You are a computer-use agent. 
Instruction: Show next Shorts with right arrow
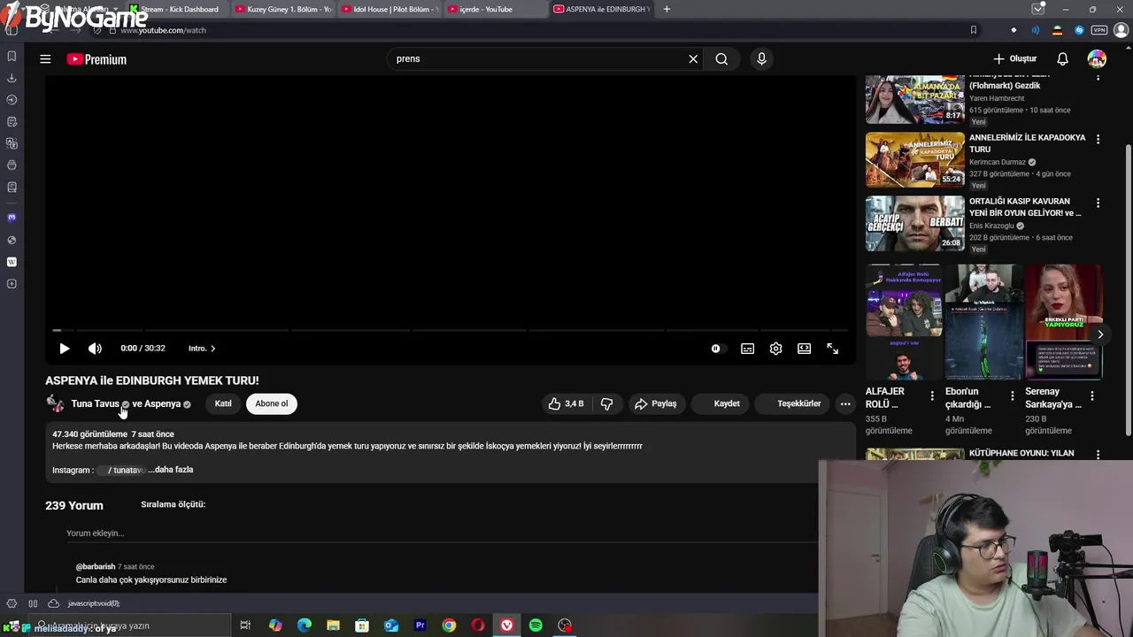click(x=1100, y=334)
